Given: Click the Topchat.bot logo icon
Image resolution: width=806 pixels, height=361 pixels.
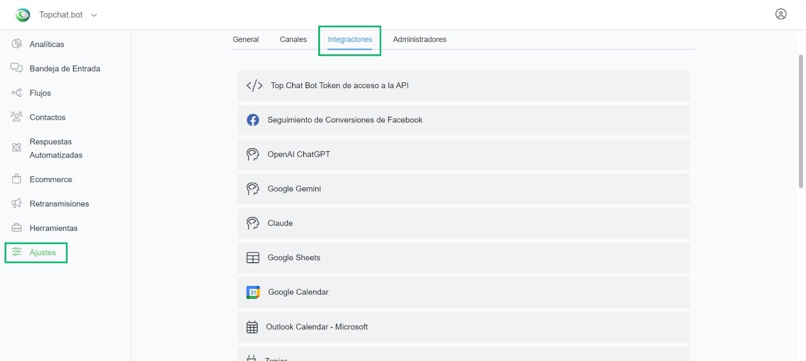Looking at the screenshot, I should point(23,15).
